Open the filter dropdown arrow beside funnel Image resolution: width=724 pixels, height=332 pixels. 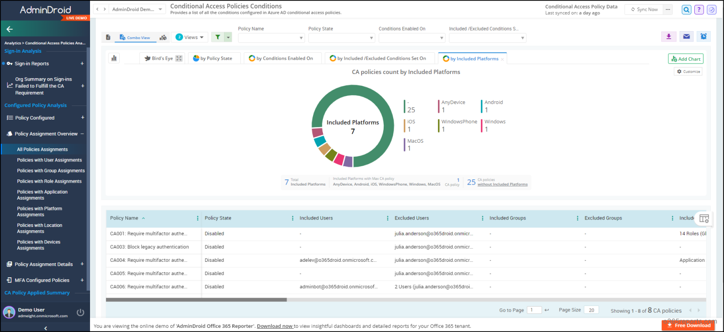point(228,37)
